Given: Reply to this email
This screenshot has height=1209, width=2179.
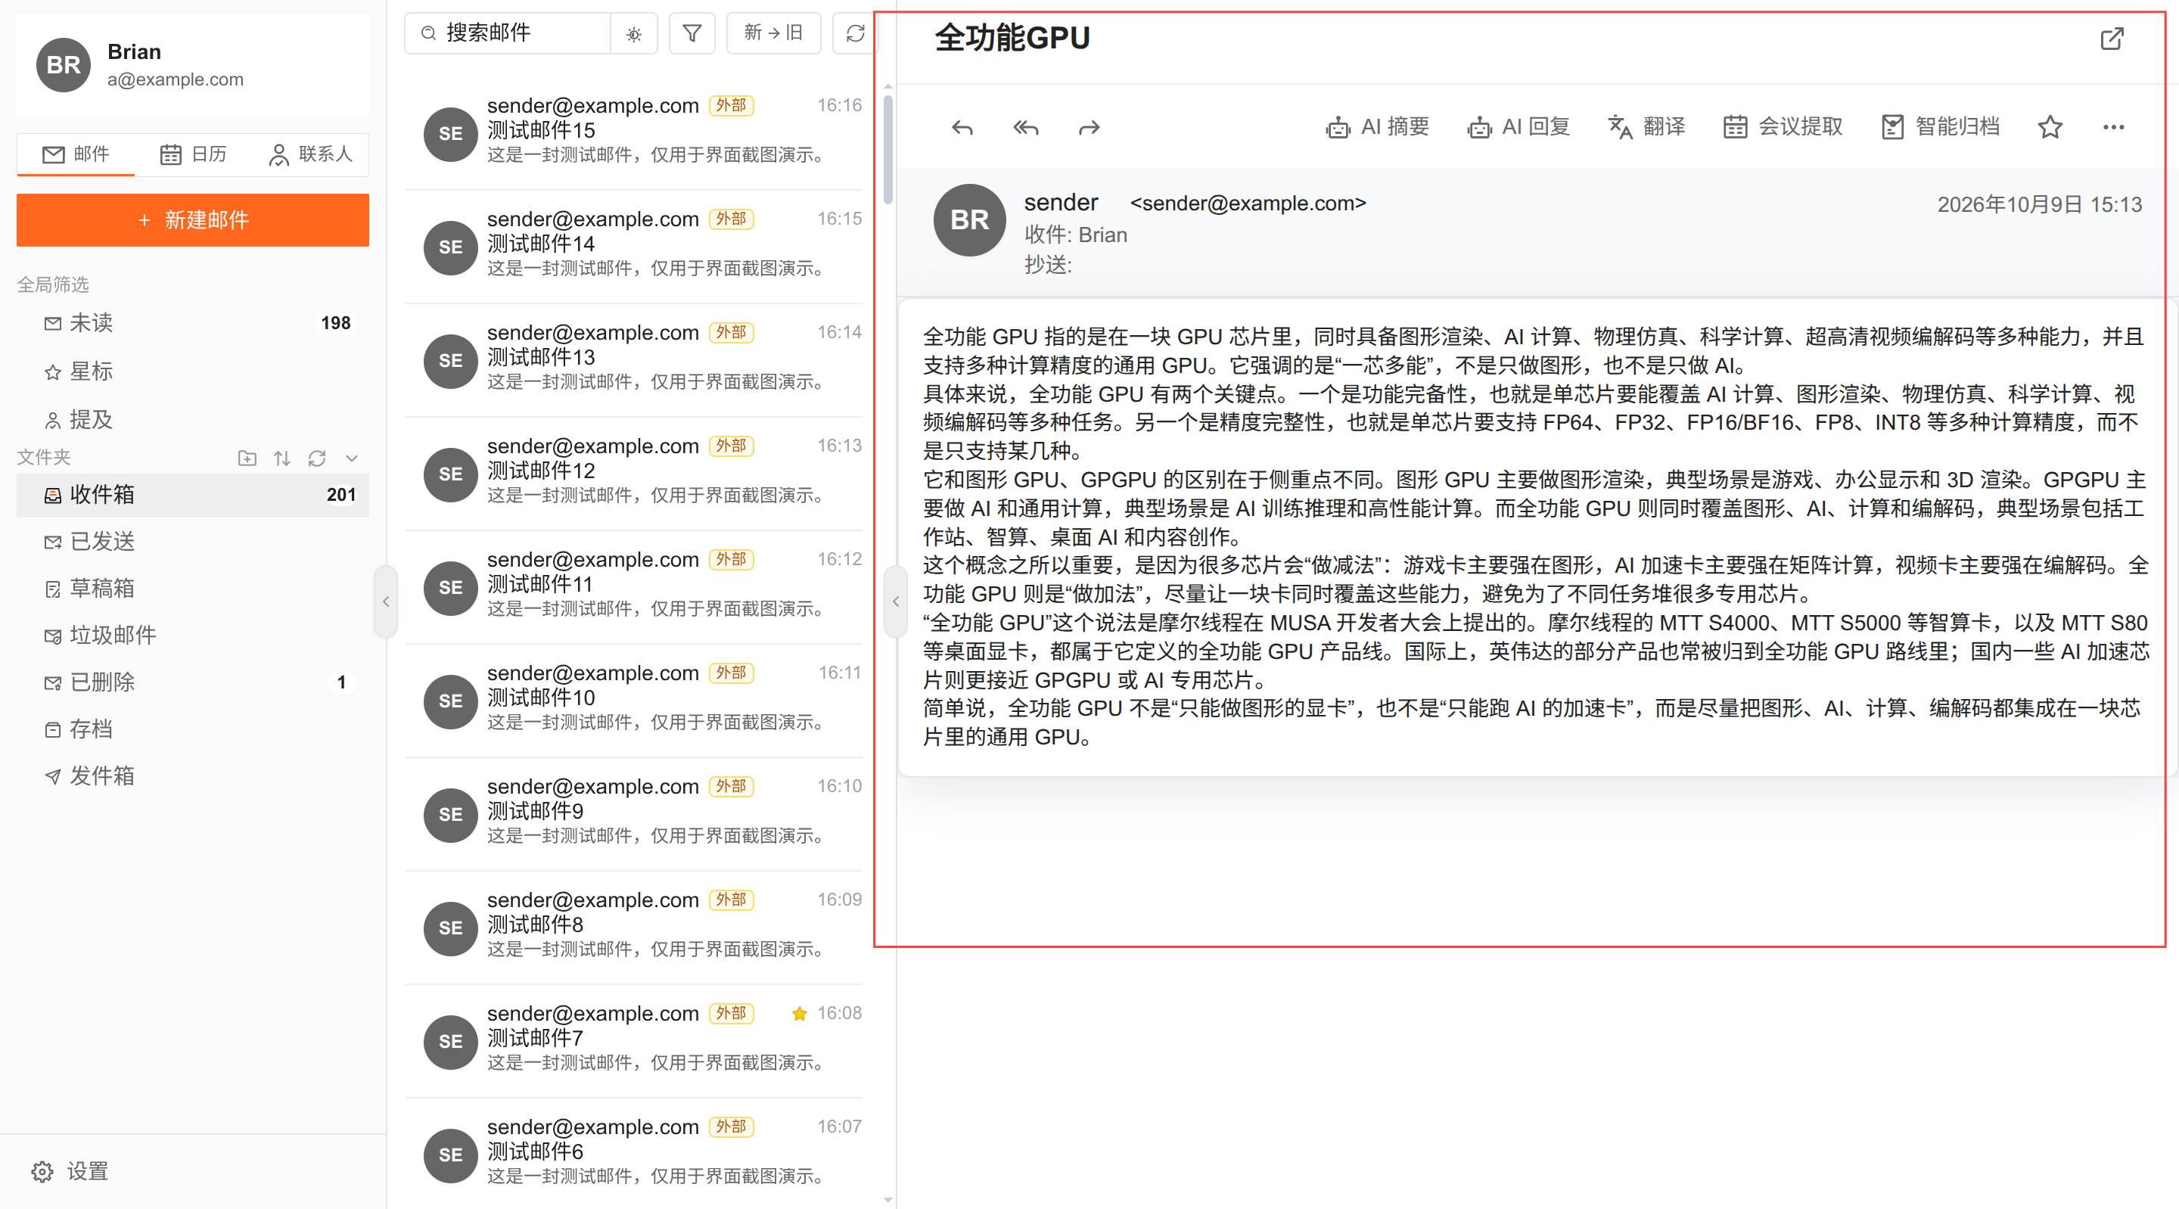Looking at the screenshot, I should pyautogui.click(x=962, y=128).
